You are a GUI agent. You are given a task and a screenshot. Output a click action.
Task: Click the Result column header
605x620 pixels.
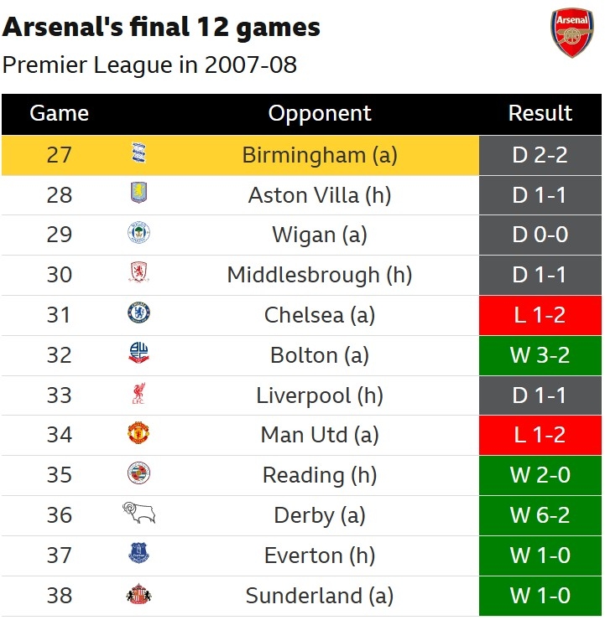tap(540, 114)
